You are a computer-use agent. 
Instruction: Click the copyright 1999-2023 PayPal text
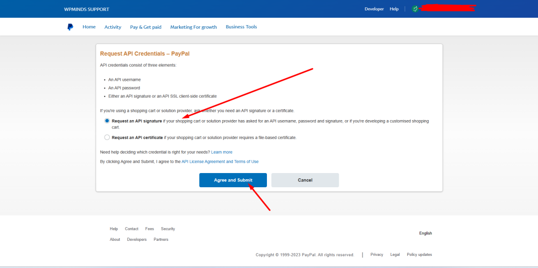[305, 255]
